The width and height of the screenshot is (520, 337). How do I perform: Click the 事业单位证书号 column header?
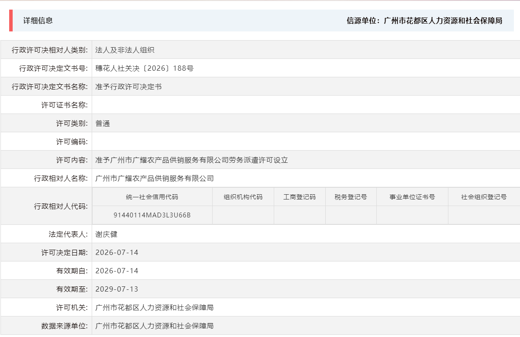[412, 197]
